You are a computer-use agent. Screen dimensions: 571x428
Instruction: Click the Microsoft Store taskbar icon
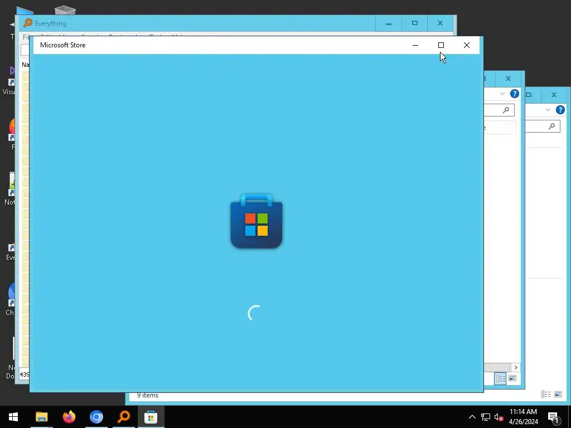pyautogui.click(x=151, y=417)
